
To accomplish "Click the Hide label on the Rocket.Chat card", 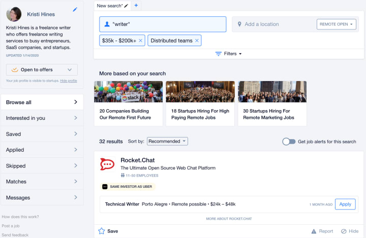I will (353, 231).
